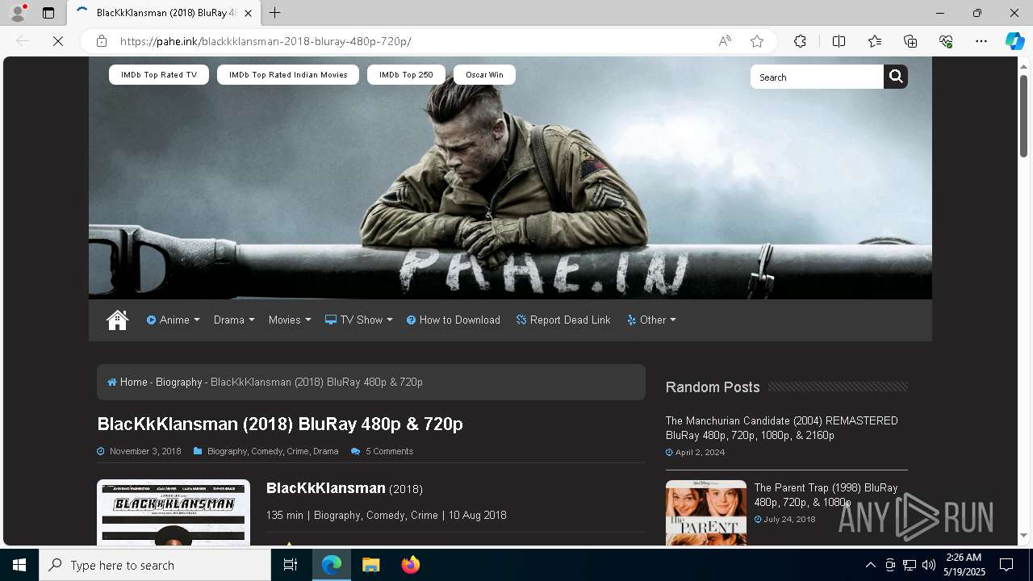This screenshot has height=581, width=1033.
Task: Open the split screen icon
Action: click(839, 41)
